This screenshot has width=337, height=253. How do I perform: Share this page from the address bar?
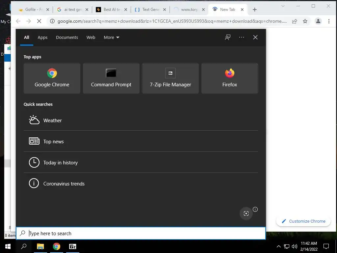295,21
